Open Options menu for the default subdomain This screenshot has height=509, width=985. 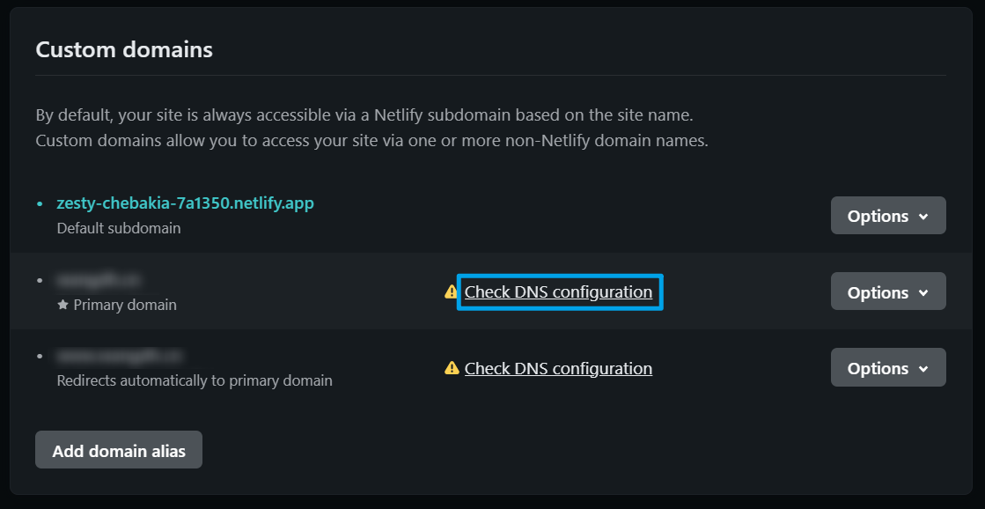point(888,216)
